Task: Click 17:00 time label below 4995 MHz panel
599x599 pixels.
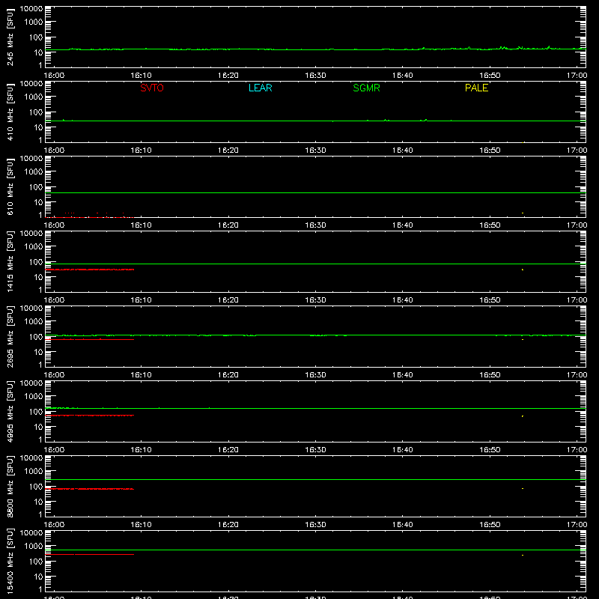Action: point(577,450)
